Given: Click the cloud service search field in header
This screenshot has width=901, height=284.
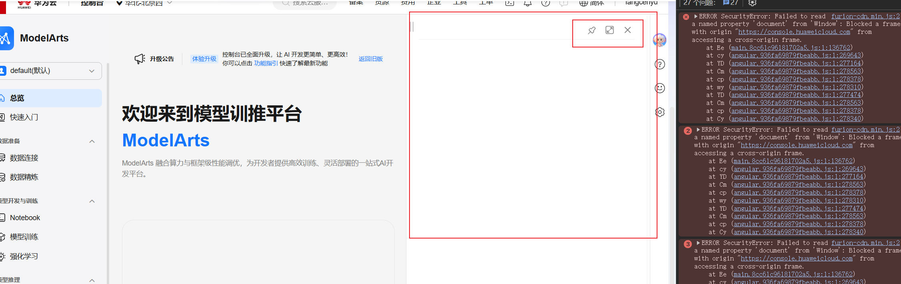Looking at the screenshot, I should (305, 3).
